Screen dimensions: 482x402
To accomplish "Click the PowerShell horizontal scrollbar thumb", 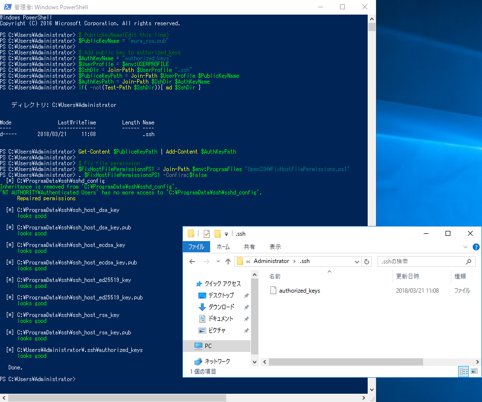I will click(x=117, y=398).
